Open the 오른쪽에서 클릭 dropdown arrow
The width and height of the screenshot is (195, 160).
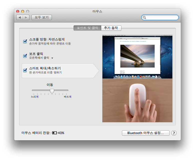(x=52, y=58)
